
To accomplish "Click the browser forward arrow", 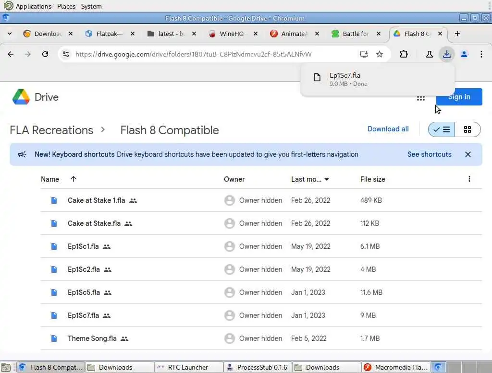I will [27, 54].
